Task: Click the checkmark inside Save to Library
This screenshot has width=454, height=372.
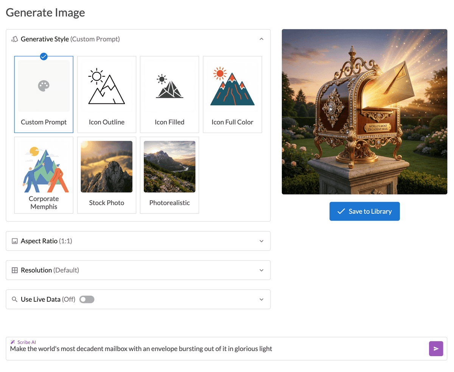Action: [x=340, y=211]
